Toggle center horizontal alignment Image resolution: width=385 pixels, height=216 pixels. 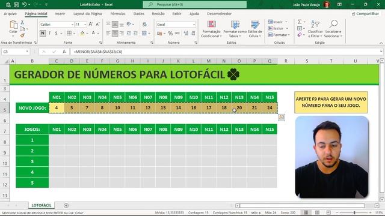[x=115, y=33]
